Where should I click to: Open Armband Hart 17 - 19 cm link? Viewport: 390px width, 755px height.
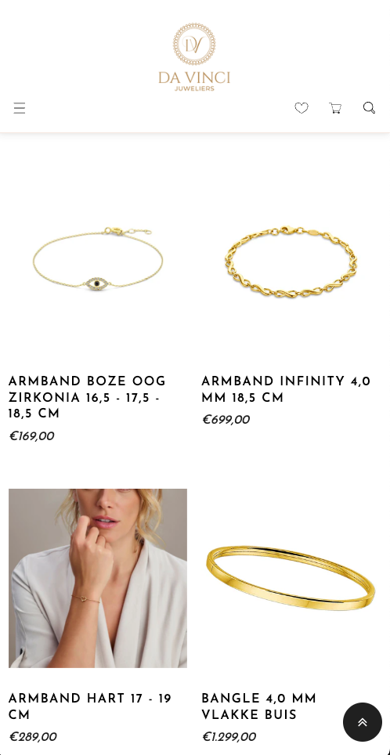[90, 706]
